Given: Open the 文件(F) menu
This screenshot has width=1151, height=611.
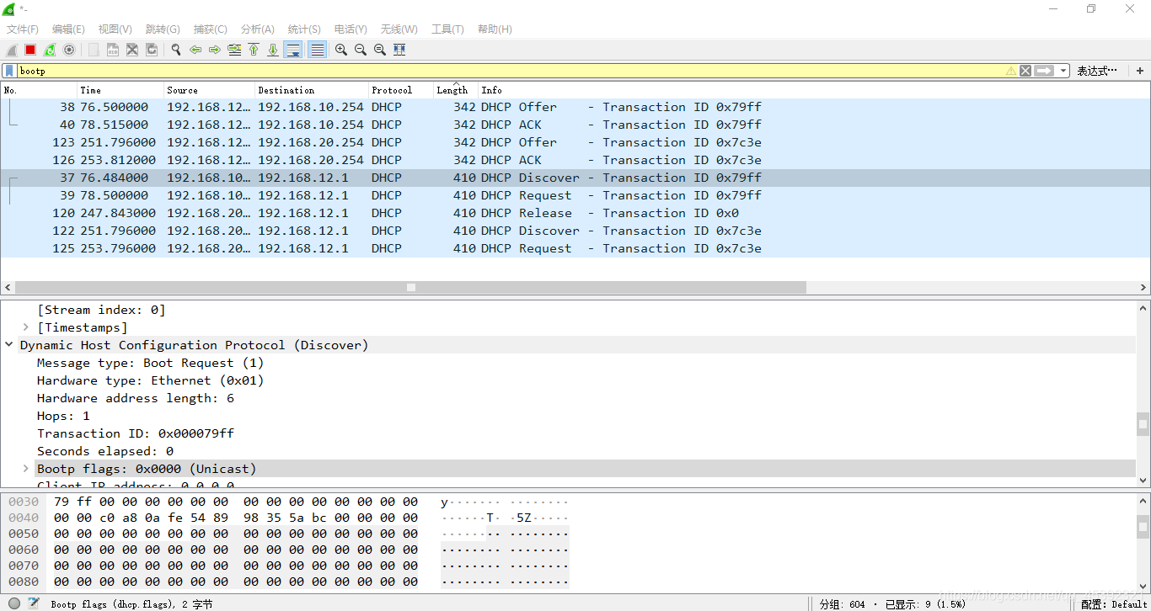Looking at the screenshot, I should [x=23, y=29].
